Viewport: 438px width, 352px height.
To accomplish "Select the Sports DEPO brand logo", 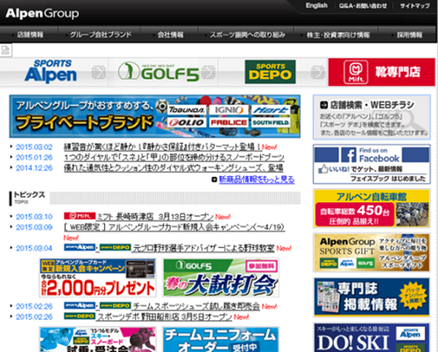I will coord(270,72).
